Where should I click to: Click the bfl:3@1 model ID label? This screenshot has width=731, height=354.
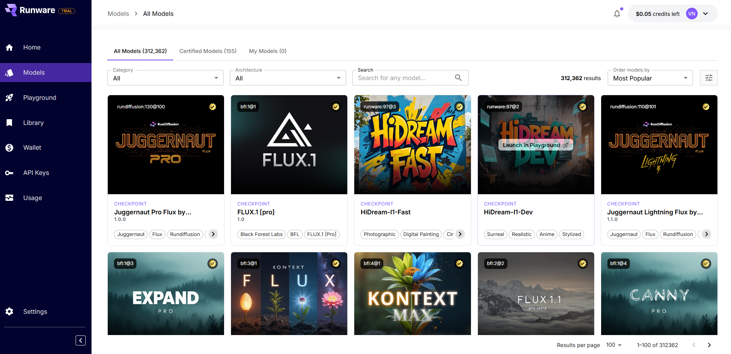pyautogui.click(x=248, y=263)
